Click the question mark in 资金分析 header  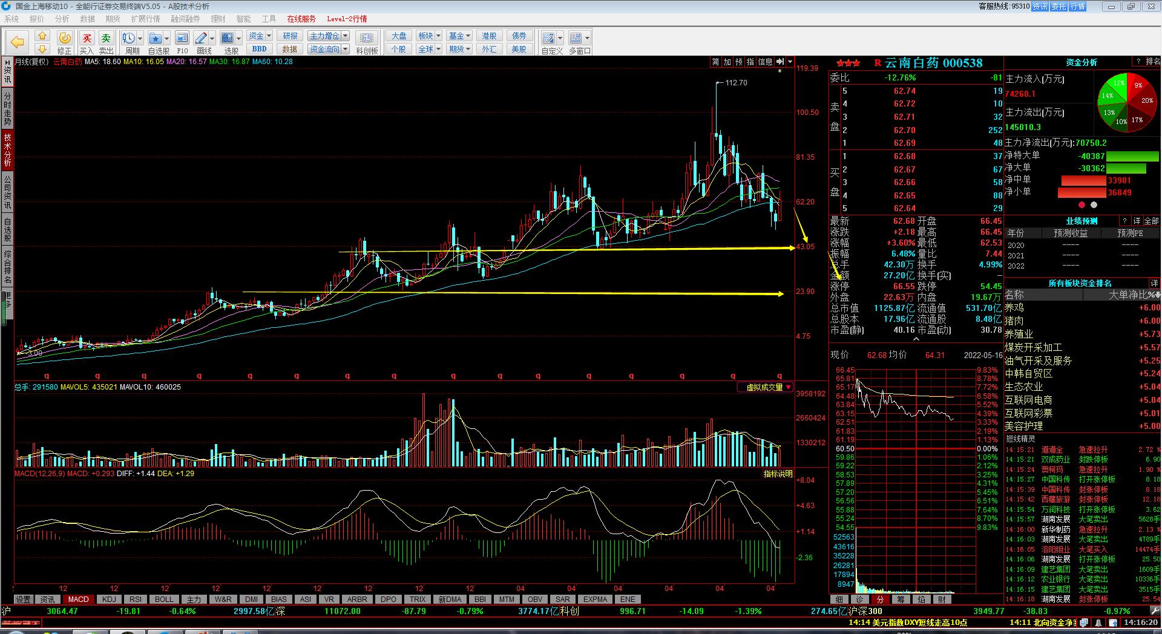click(x=1138, y=62)
